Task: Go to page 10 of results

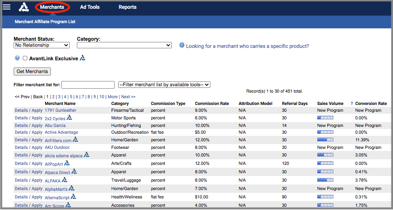Action: pos(102,97)
